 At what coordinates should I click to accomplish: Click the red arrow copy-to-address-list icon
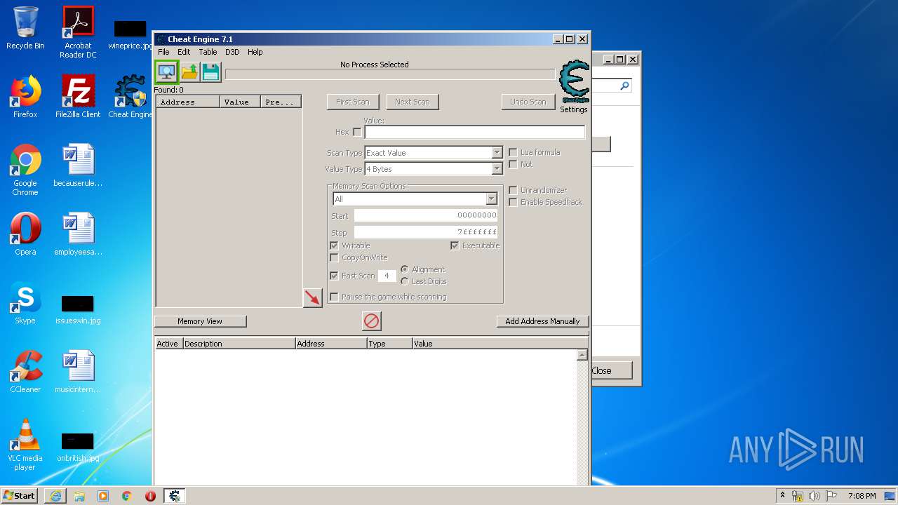point(312,297)
